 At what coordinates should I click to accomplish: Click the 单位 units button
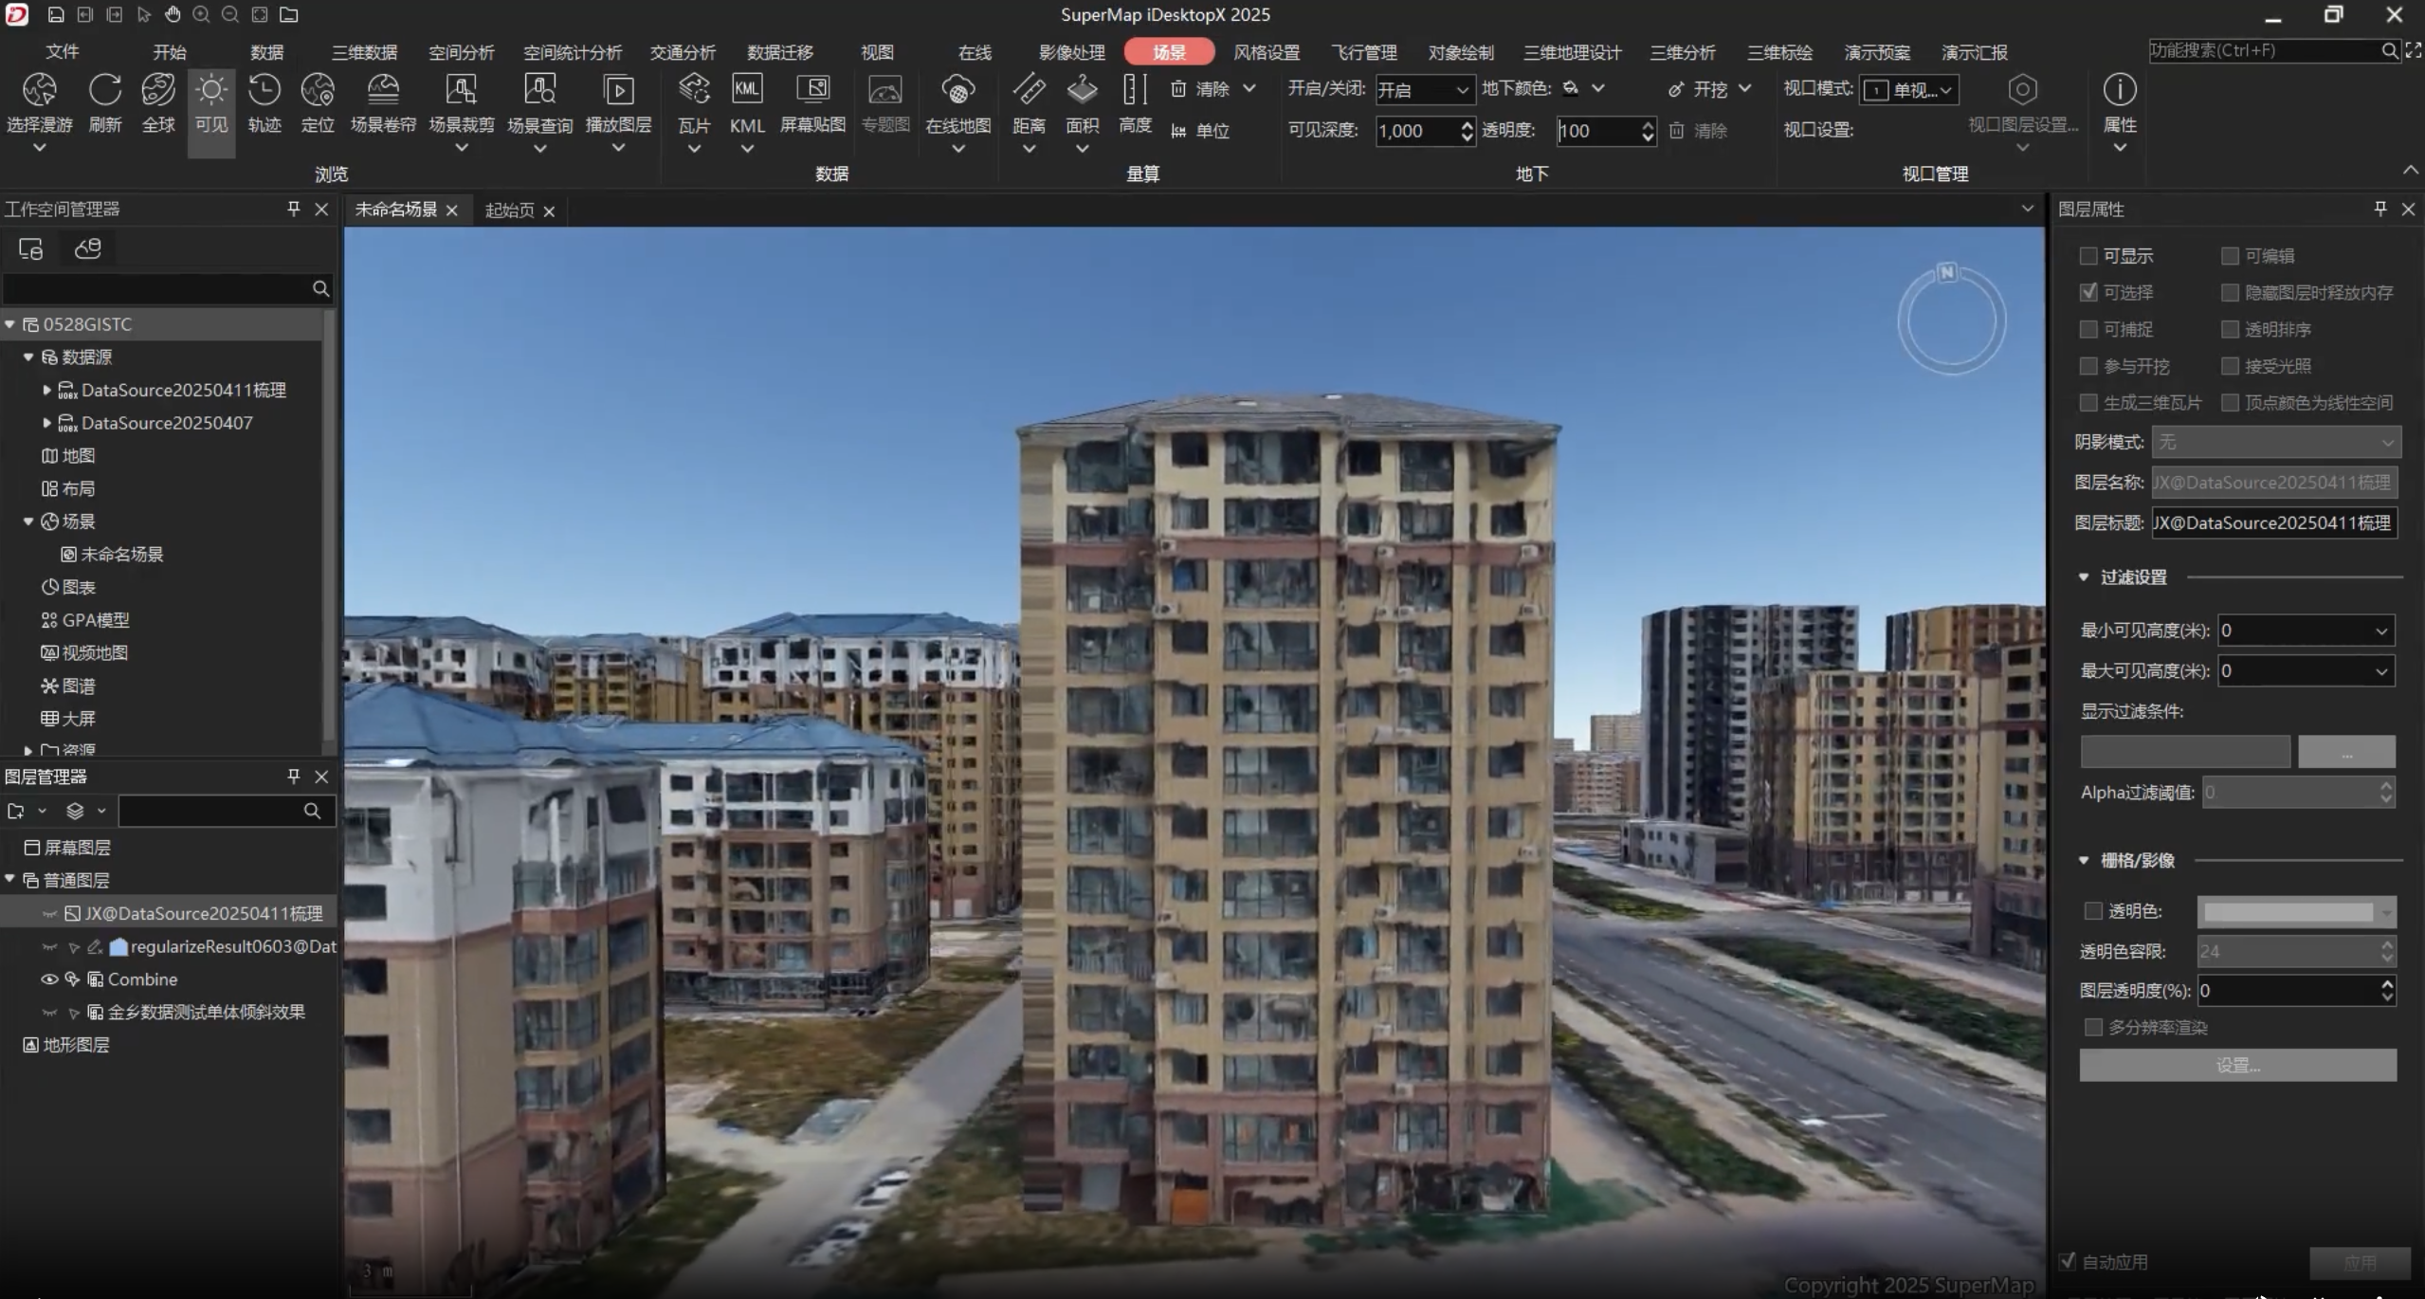[x=1200, y=131]
